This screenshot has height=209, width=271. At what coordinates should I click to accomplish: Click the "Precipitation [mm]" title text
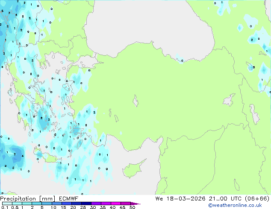tap(28, 199)
